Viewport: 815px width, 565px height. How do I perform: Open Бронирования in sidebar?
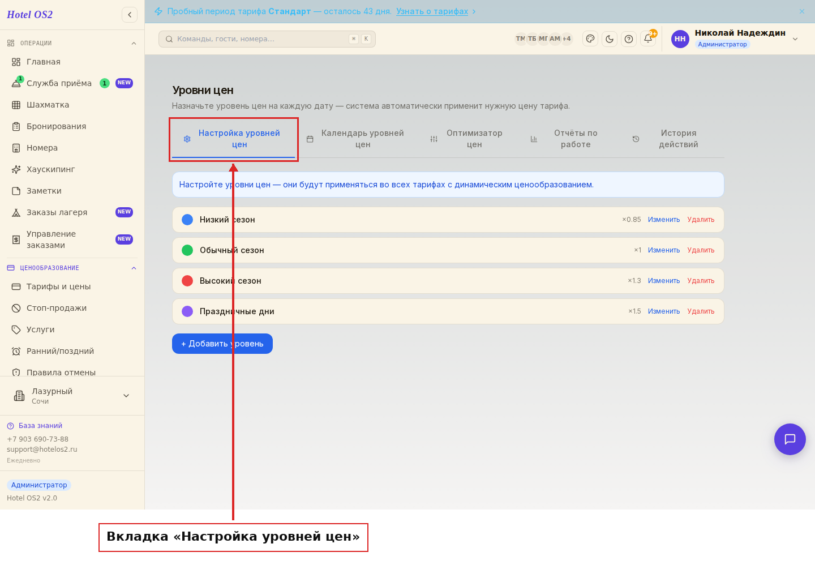72,126
